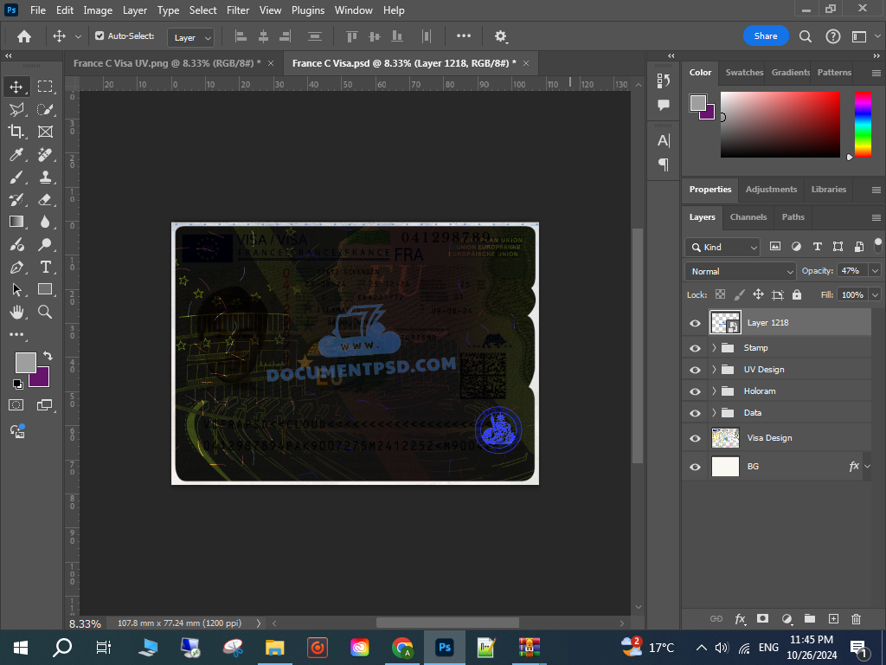Select the Move tool
886x665 pixels.
16,87
